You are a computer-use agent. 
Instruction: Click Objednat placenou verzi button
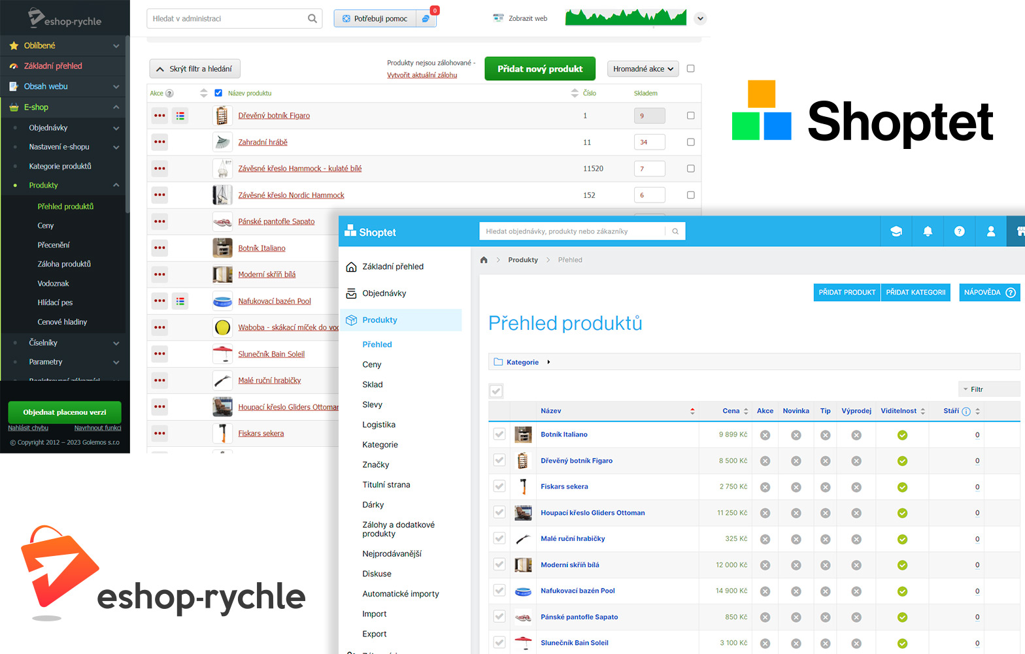[x=65, y=412]
